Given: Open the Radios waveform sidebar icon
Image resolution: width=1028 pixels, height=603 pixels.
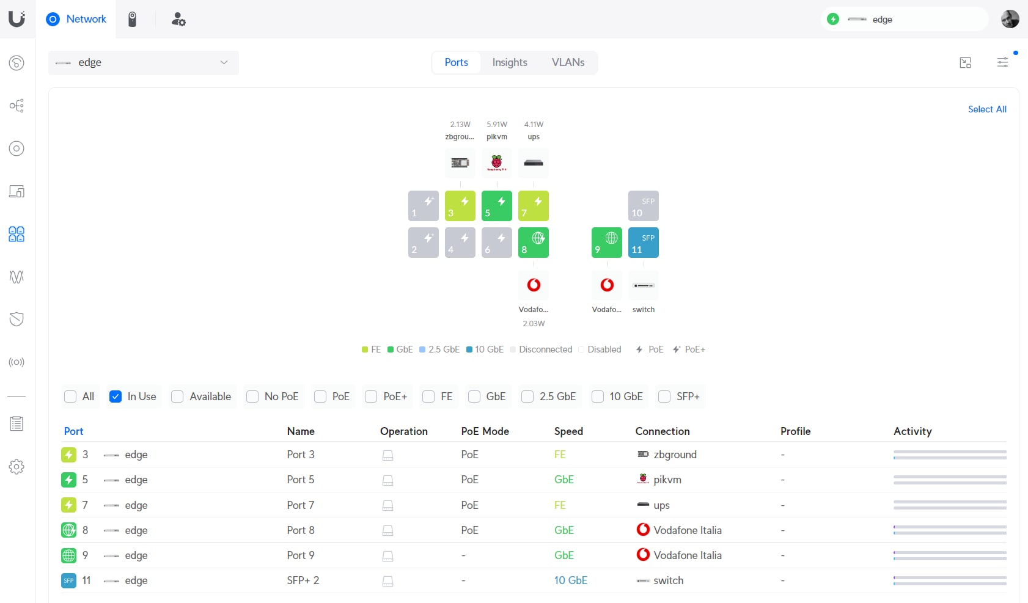Looking at the screenshot, I should coord(17,277).
